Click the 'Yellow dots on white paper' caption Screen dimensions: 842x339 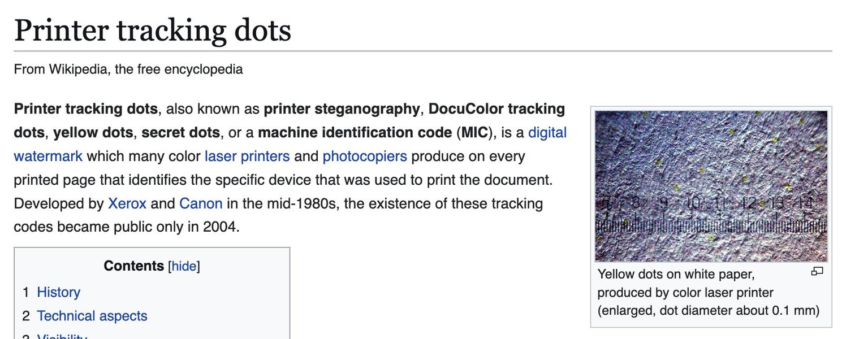coord(676,275)
